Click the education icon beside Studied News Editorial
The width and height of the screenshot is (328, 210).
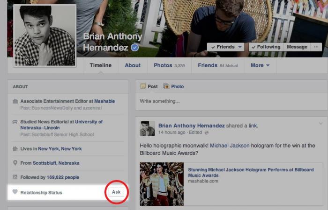pos(15,122)
